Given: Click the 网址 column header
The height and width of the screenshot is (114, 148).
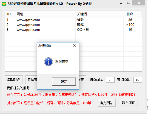Looking at the screenshot, I should pos(45,14).
